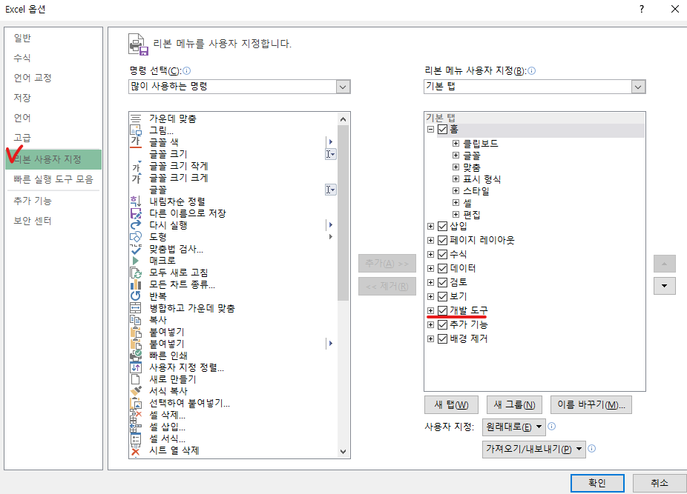The width and height of the screenshot is (687, 494).
Task: Expand the 표시 형식 group
Action: (x=456, y=179)
